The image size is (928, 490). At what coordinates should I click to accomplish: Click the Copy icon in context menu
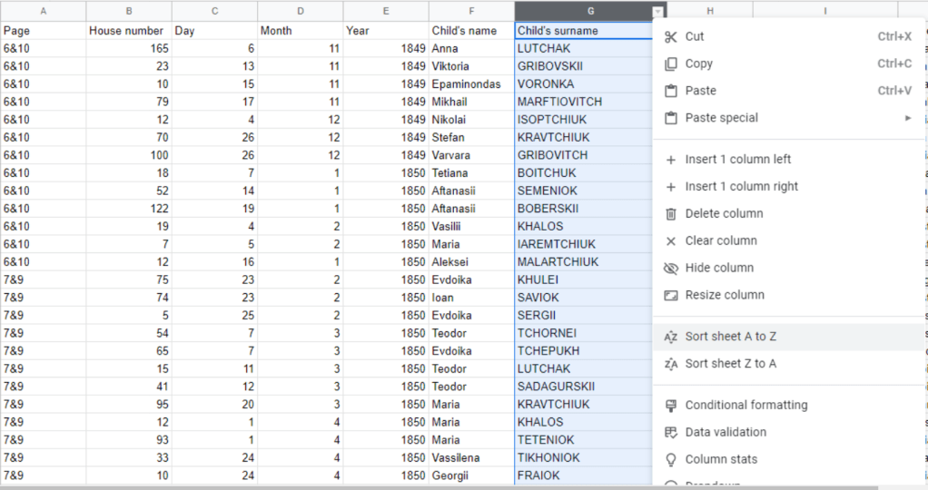671,64
